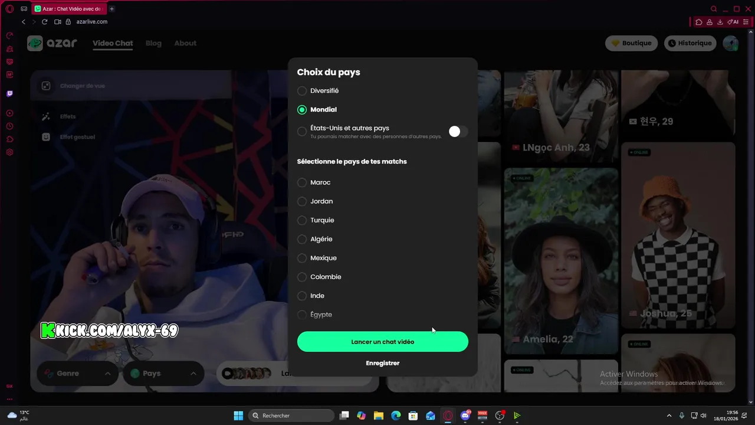Open the Opera account profile icon
This screenshot has width=755, height=425.
pos(710,22)
